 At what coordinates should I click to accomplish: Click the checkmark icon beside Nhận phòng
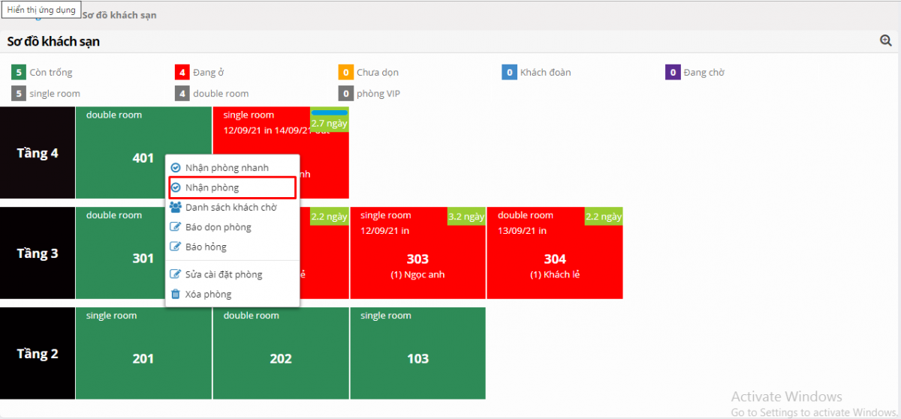[x=176, y=187]
